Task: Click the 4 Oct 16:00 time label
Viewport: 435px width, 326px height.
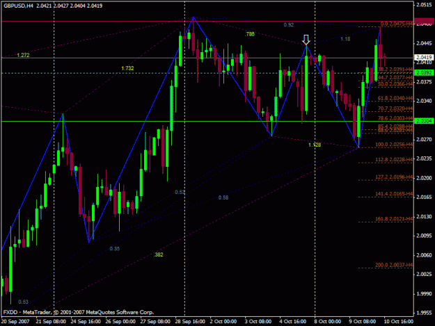Action: (x=293, y=322)
